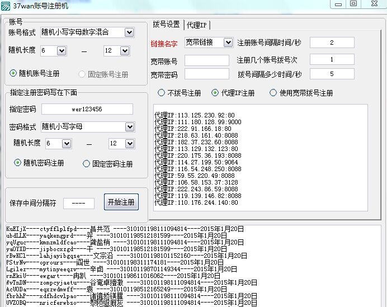Click proxy entry 119.139.146.82:8088
387x307 pixels.
(x=198, y=196)
